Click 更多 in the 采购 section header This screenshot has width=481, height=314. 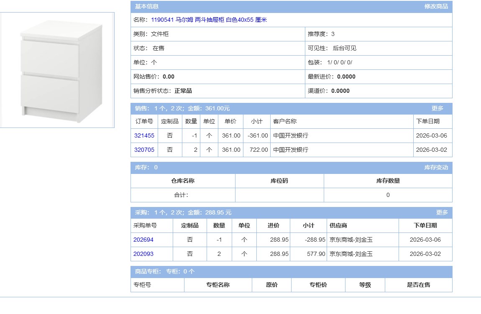[442, 212]
